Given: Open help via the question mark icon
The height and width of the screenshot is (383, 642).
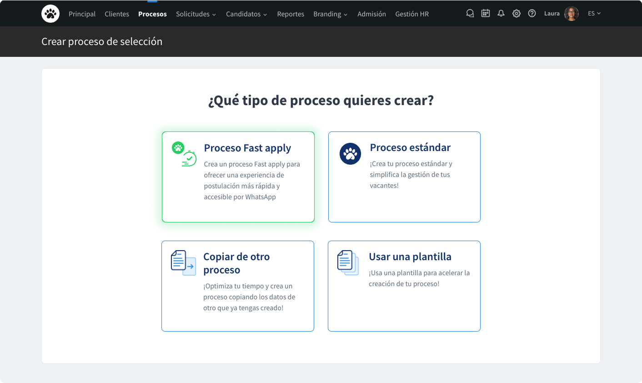Looking at the screenshot, I should pos(532,13).
